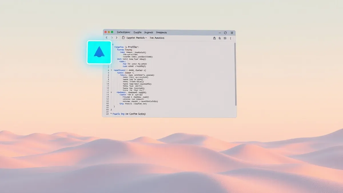
Task: Click the document page icon in toolbar
Action: click(x=123, y=38)
